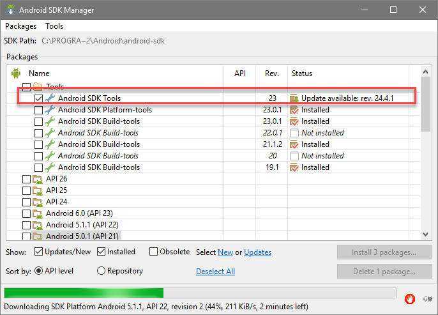Click the Android 6.0 (API 23) folder icon

point(38,213)
